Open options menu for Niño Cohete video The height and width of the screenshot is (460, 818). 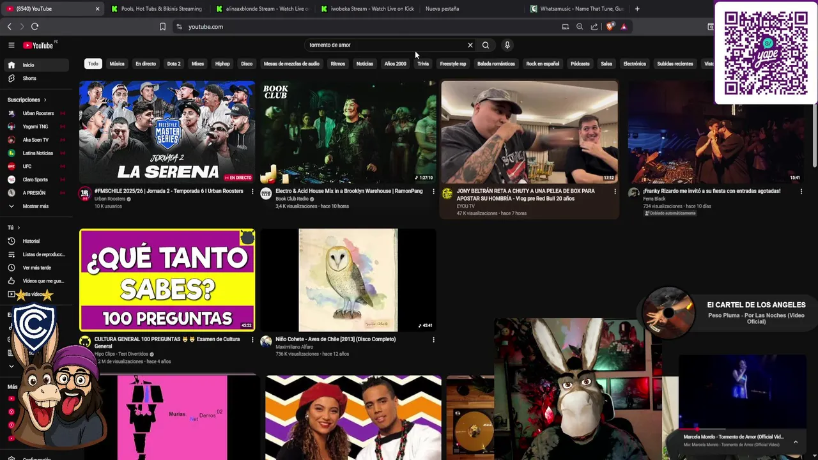point(434,339)
